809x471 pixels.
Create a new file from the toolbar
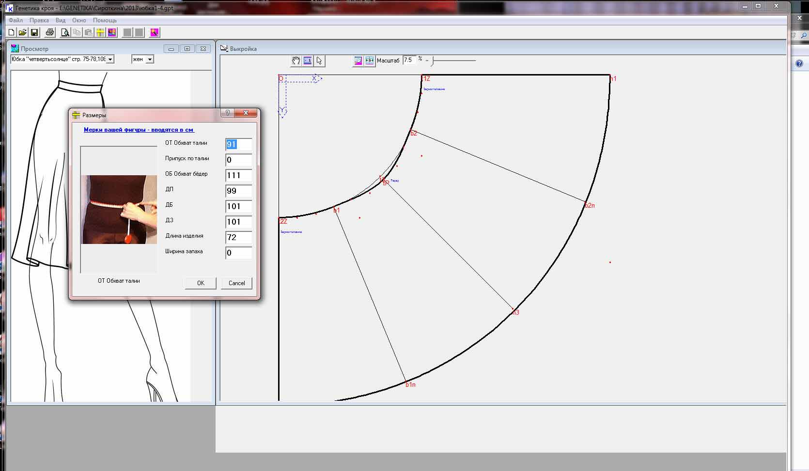pos(11,32)
